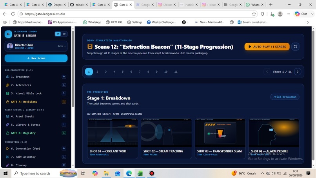316x178 pixels.
Task: Select stage 11 in the stepper
Action: (176, 72)
